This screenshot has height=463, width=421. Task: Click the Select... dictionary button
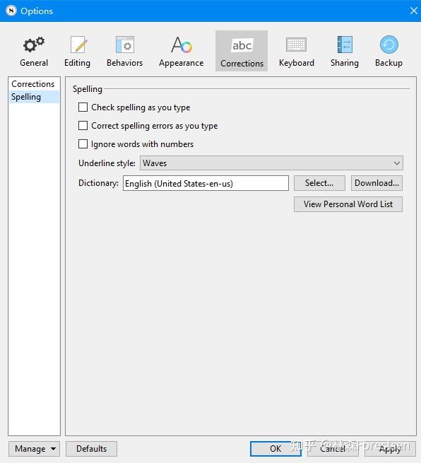tap(319, 183)
